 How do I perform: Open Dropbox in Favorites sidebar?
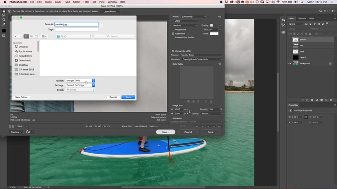point(21,47)
